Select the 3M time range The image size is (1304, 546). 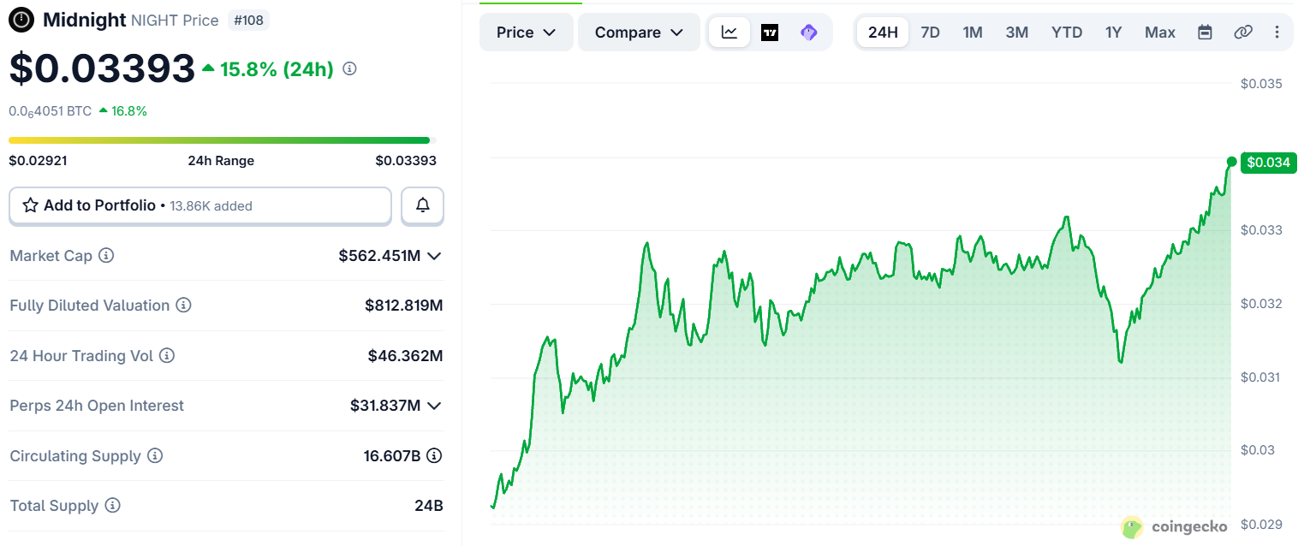(1017, 33)
